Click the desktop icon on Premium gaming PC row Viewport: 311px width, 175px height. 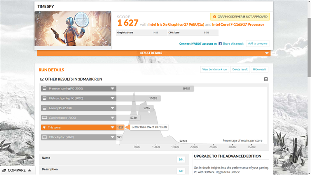tap(45, 89)
